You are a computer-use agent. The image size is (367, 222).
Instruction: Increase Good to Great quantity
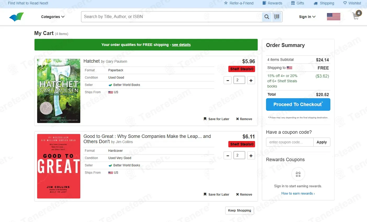[x=251, y=156]
